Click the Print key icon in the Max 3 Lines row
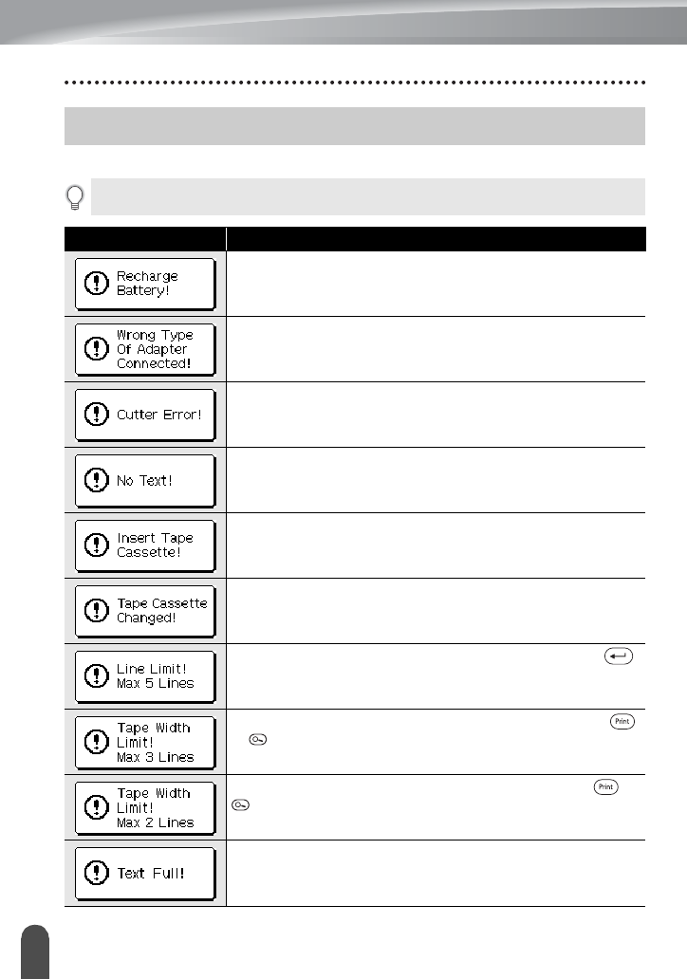The image size is (687, 979). point(622,721)
